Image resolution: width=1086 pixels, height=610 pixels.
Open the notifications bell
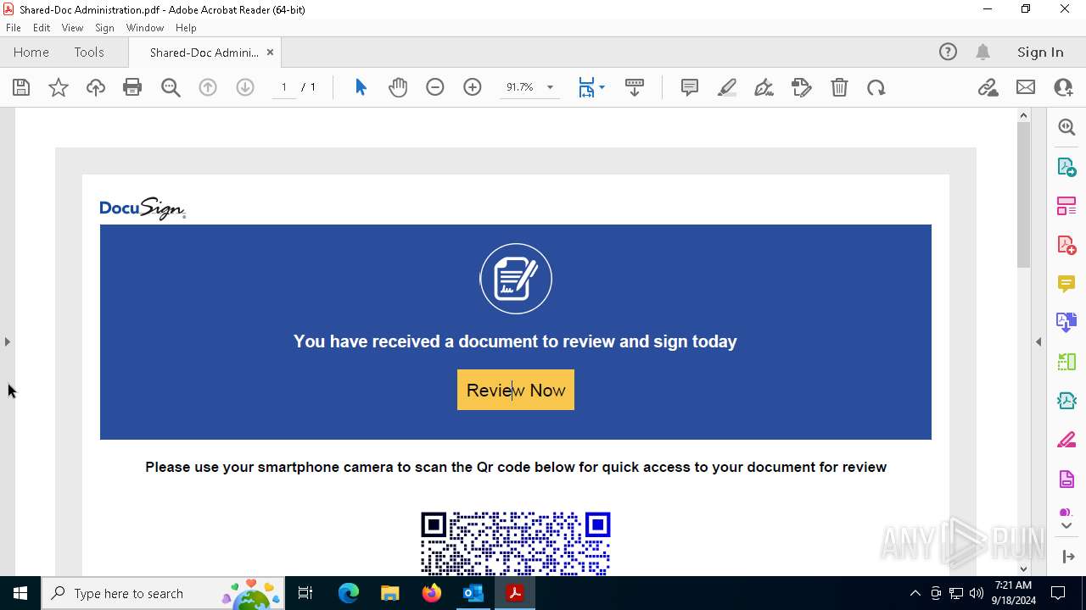coord(983,53)
